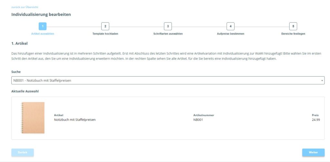Click the notebook product thumbnail
Screen dimensions: 330x162
[x=33, y=118]
